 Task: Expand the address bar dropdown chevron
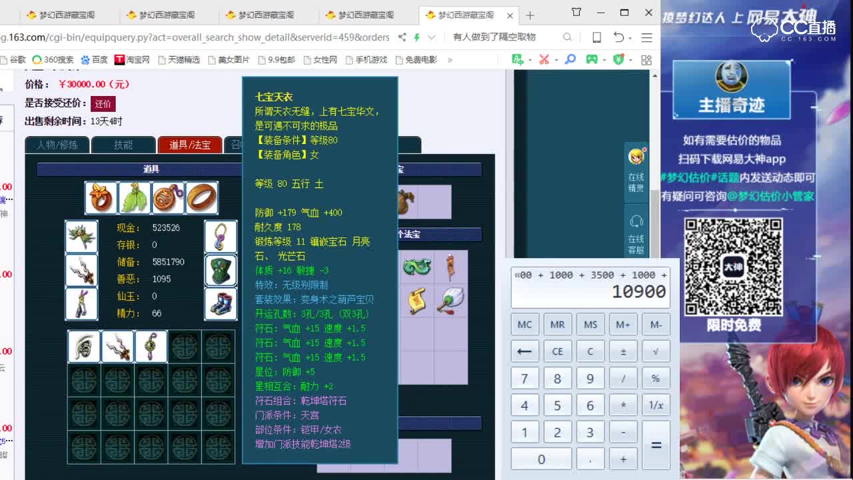[x=432, y=37]
